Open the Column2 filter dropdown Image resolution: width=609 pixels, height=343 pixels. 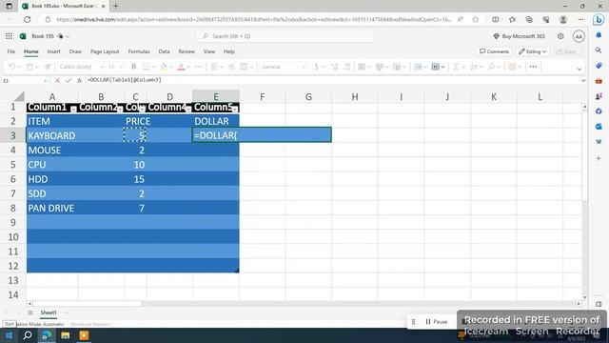pos(120,109)
